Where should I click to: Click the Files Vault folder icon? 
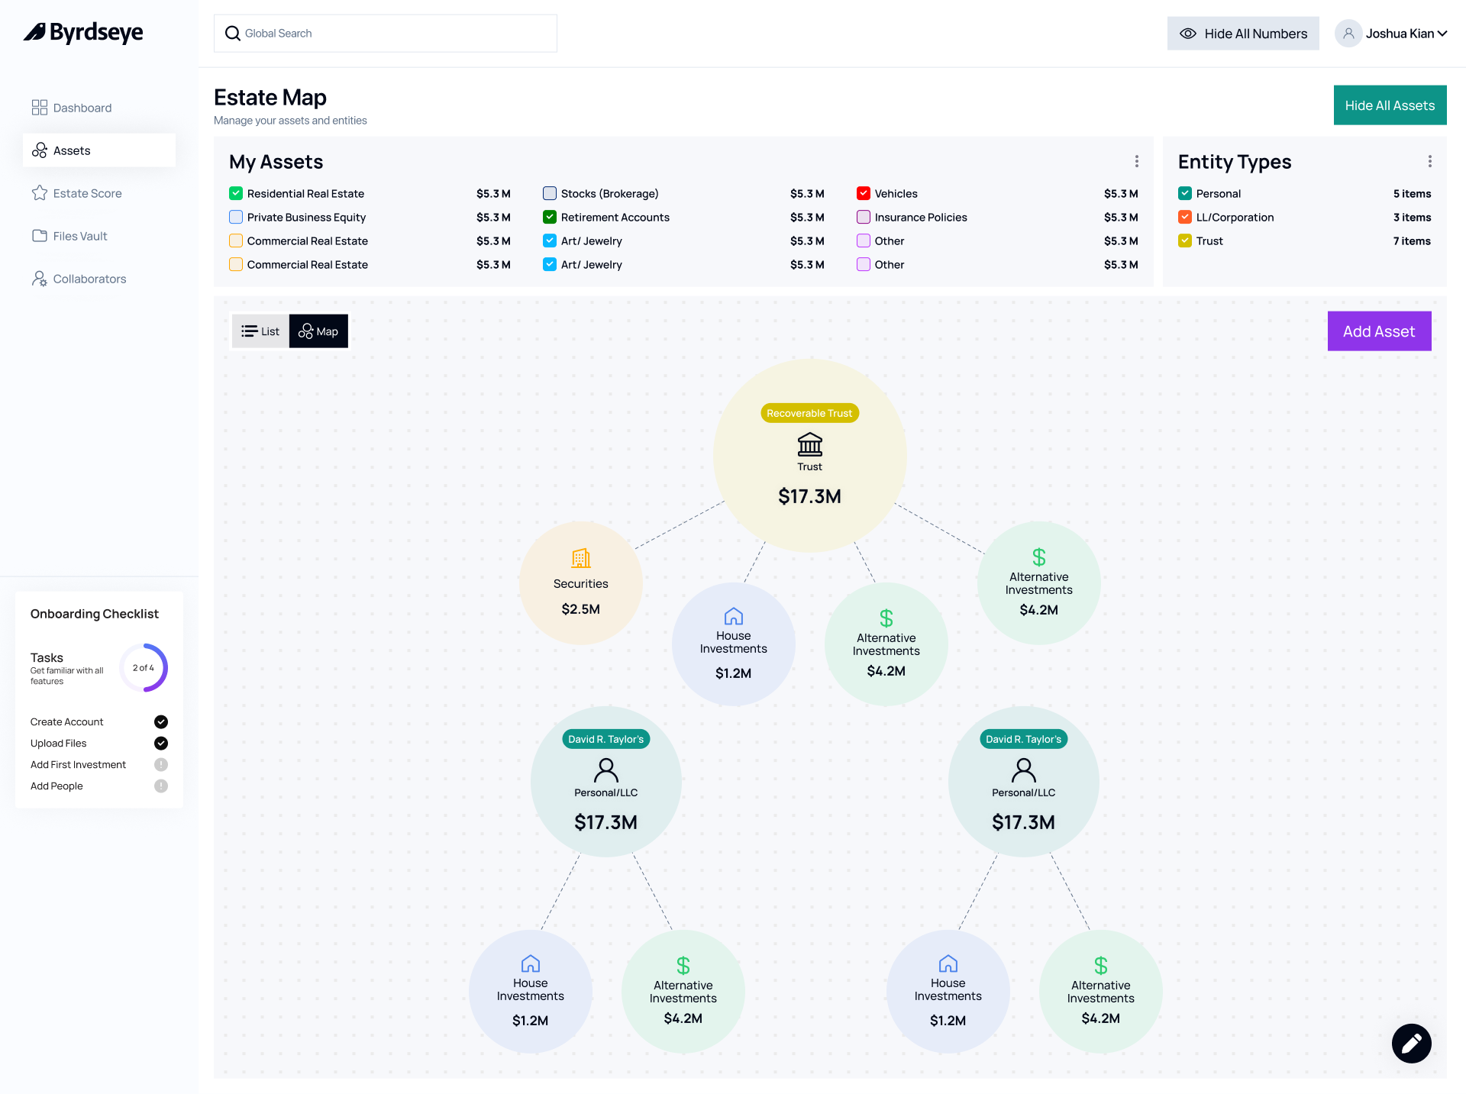point(40,236)
